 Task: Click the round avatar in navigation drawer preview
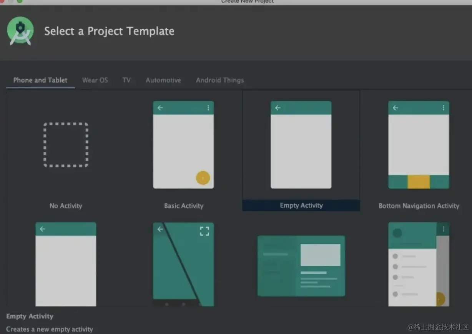coord(397,233)
